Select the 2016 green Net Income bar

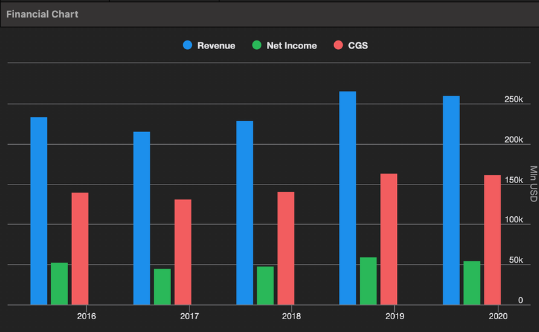(x=59, y=284)
